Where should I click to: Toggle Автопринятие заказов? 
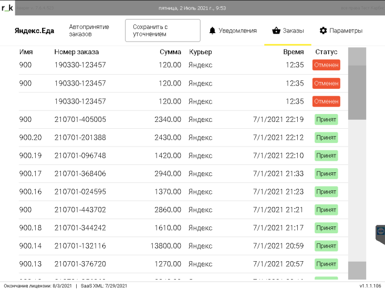89,30
